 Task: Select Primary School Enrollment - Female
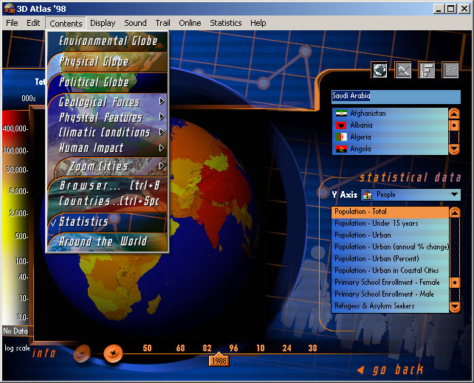point(391,283)
